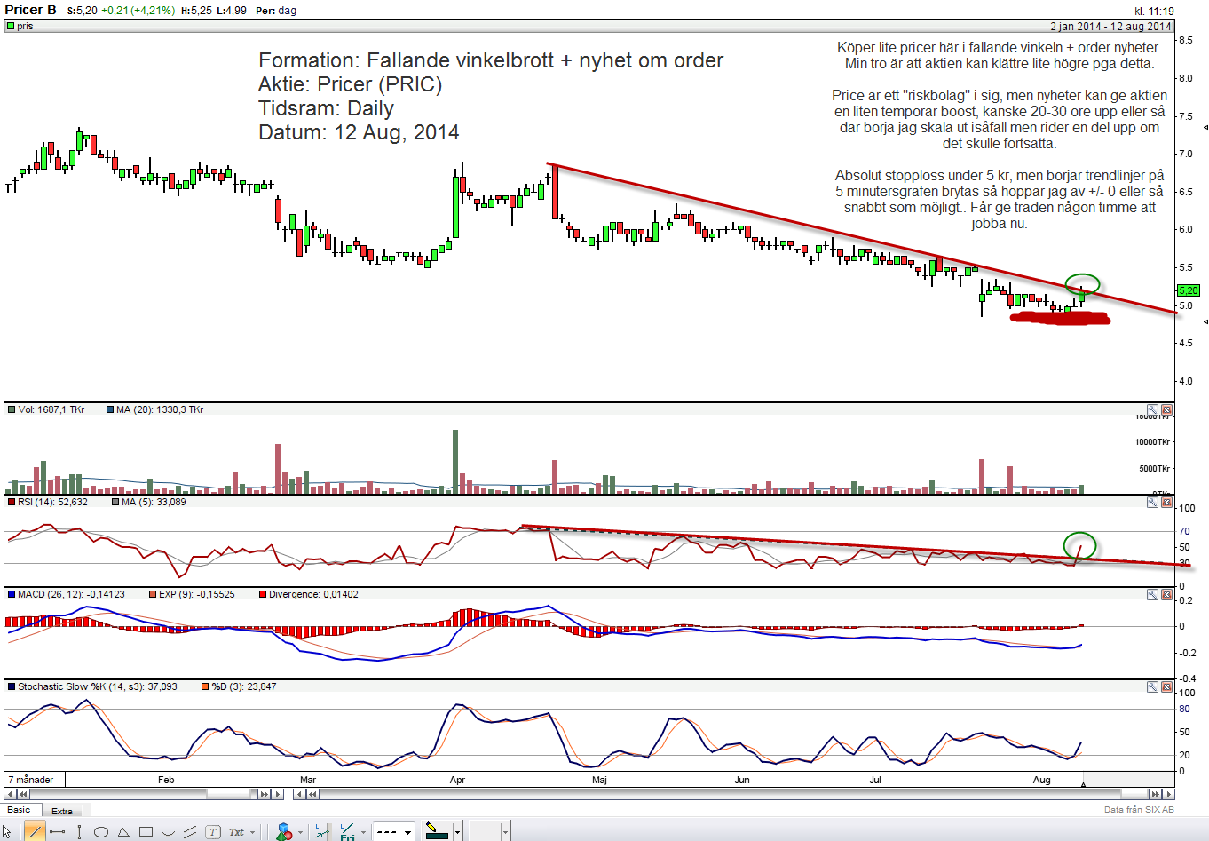Step right scrollbar one step right

tap(1167, 794)
